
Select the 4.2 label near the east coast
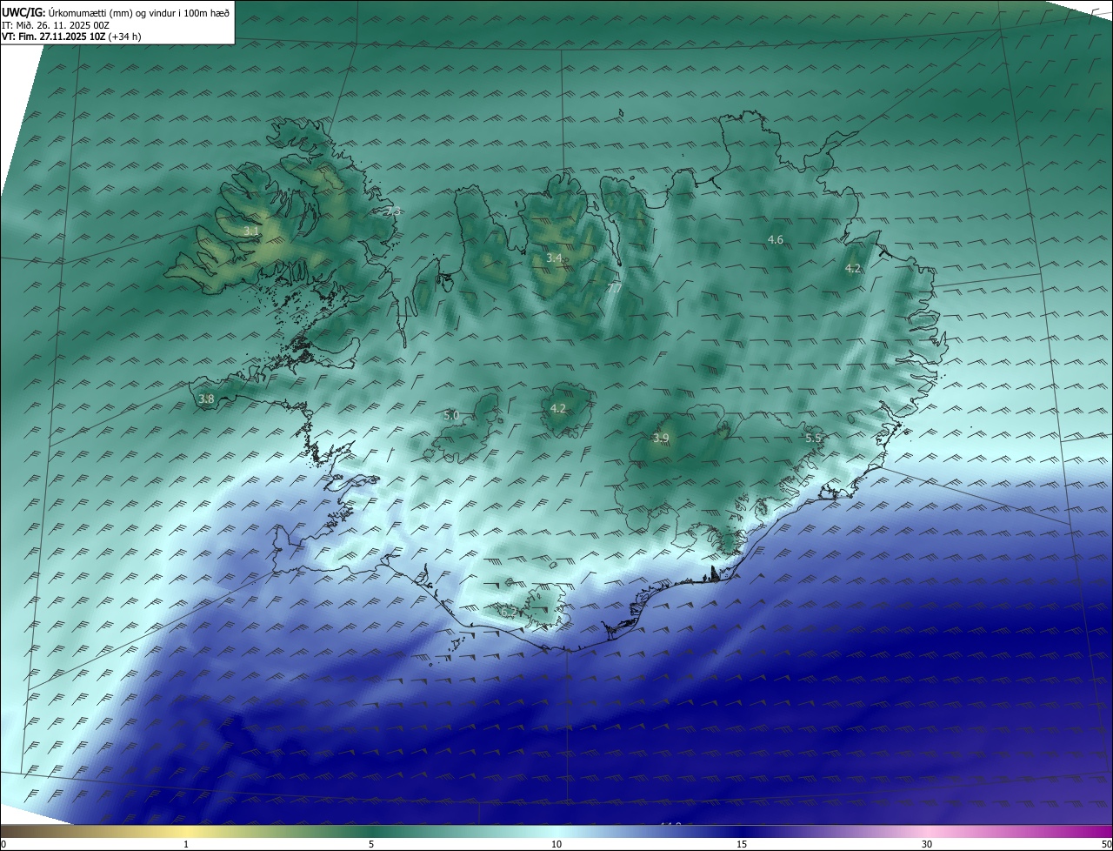click(853, 269)
